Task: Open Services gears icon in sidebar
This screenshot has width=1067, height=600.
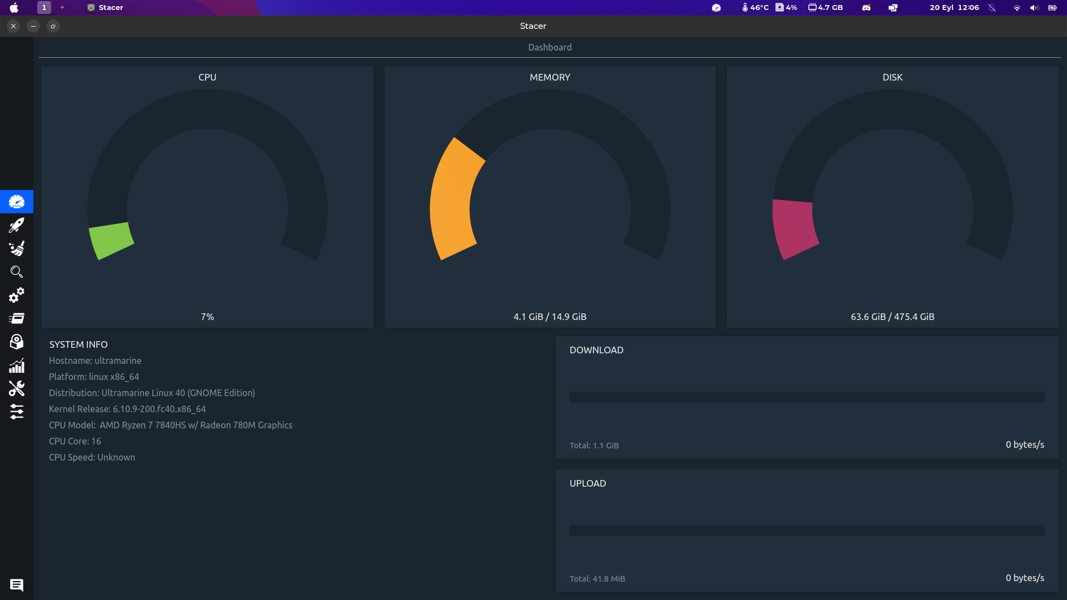Action: click(17, 295)
